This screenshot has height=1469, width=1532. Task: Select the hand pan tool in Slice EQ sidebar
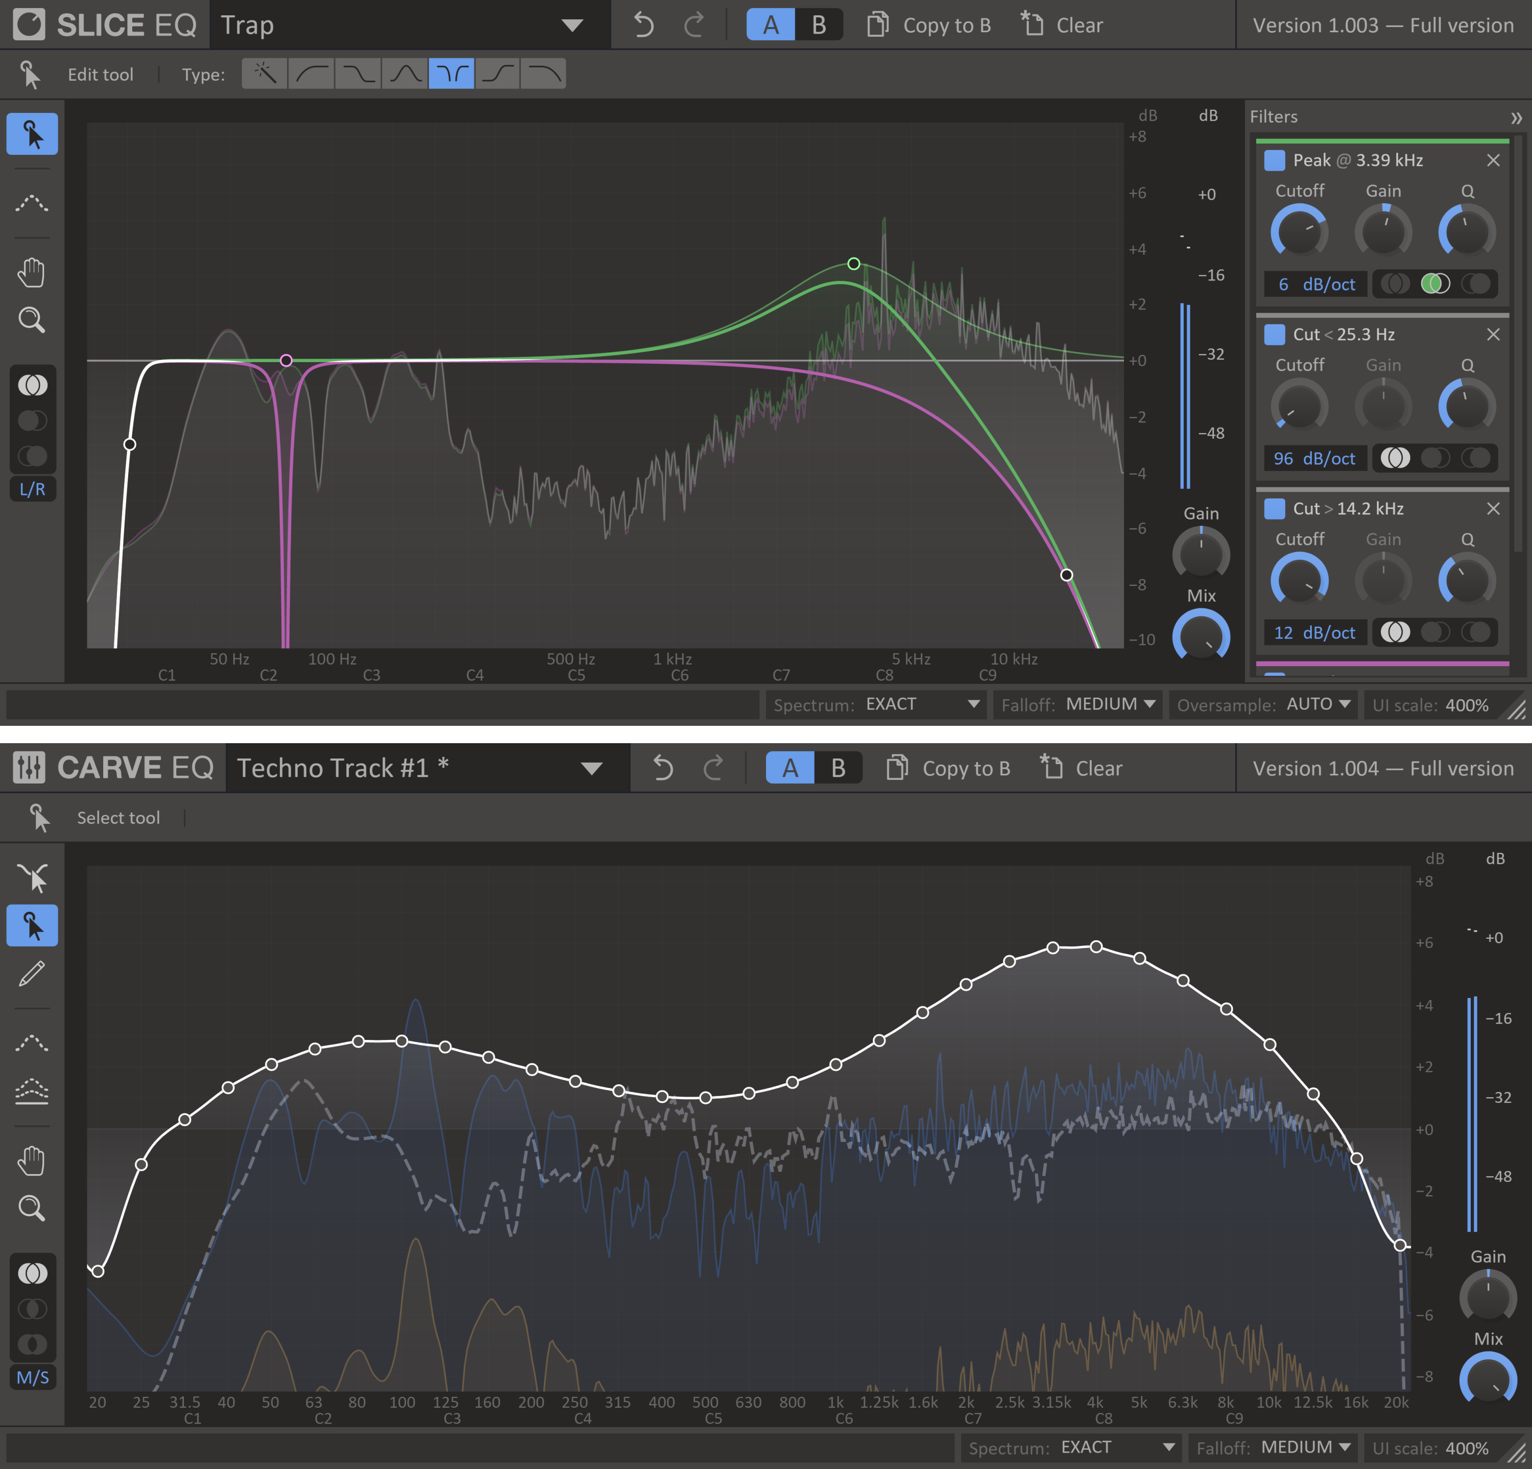[x=32, y=272]
